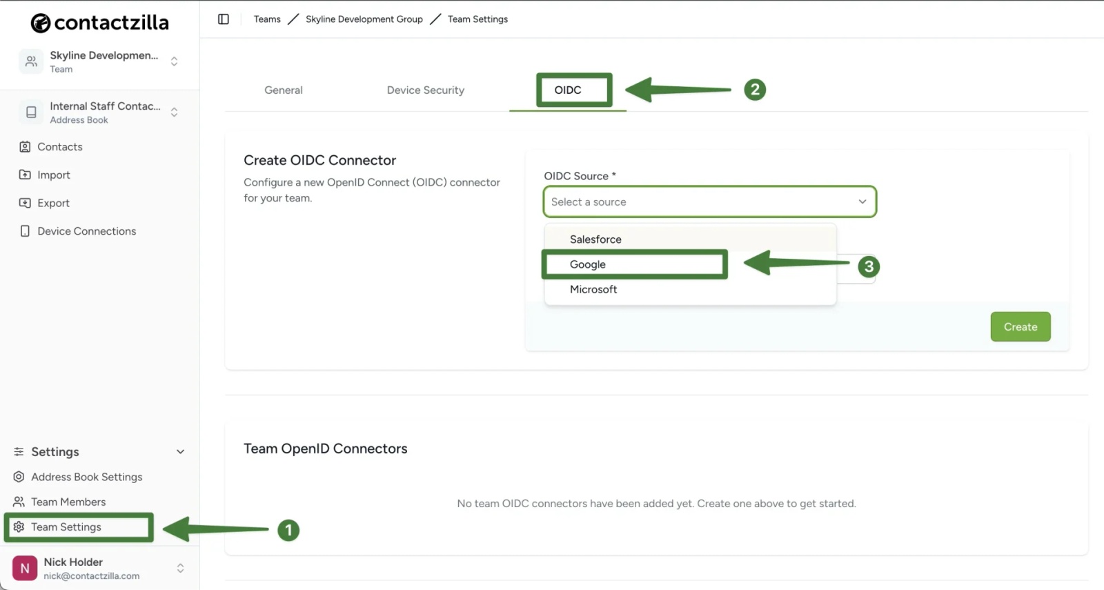Image resolution: width=1104 pixels, height=590 pixels.
Task: Open Export in the sidebar
Action: [x=54, y=203]
